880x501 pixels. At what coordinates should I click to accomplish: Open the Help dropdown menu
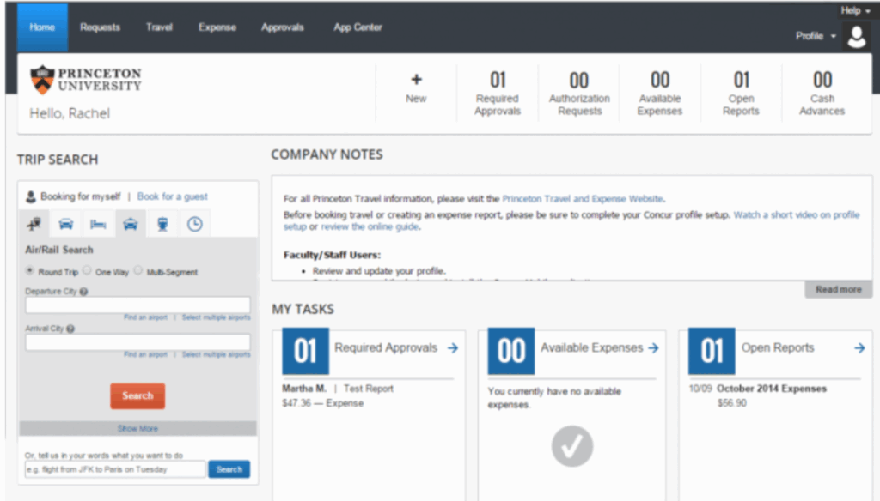click(854, 10)
